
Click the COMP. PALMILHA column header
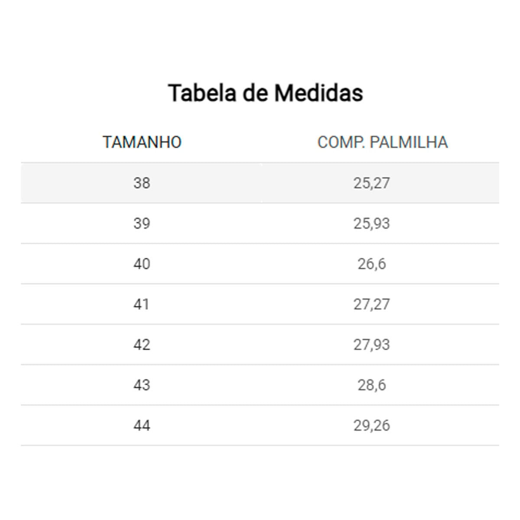[x=382, y=143]
